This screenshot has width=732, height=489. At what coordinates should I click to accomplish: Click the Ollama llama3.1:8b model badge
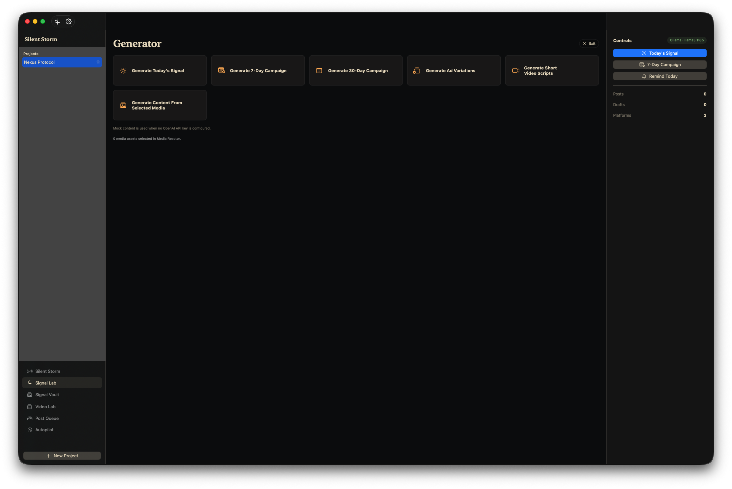coord(687,40)
